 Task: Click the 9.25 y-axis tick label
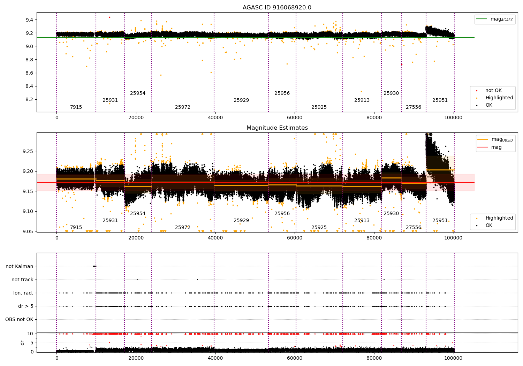click(28, 151)
